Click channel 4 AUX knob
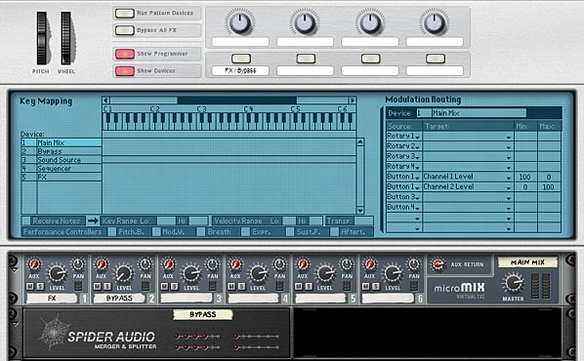This screenshot has width=584, height=361. pyautogui.click(x=235, y=264)
